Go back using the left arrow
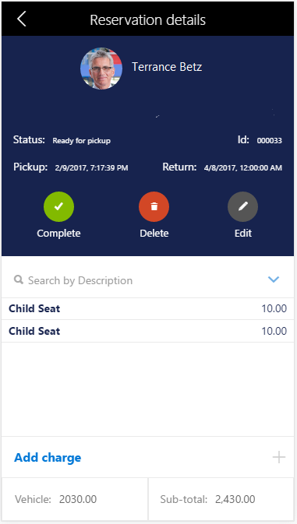Screen dimensions: 297x524 point(21,19)
